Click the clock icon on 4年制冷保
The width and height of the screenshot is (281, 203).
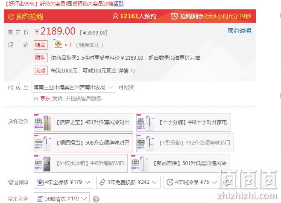point(170,182)
